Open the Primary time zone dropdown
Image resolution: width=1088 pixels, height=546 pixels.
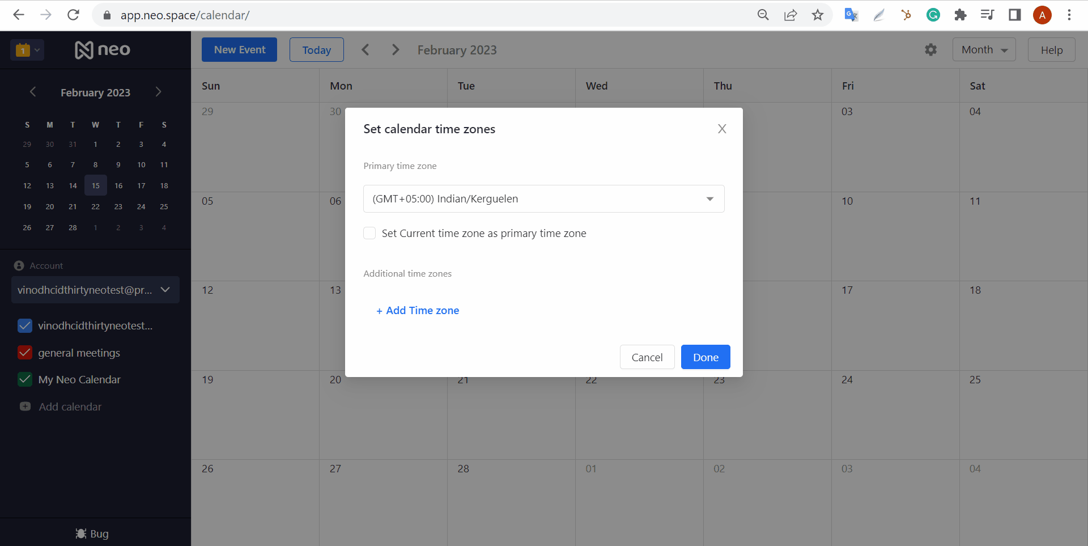543,199
